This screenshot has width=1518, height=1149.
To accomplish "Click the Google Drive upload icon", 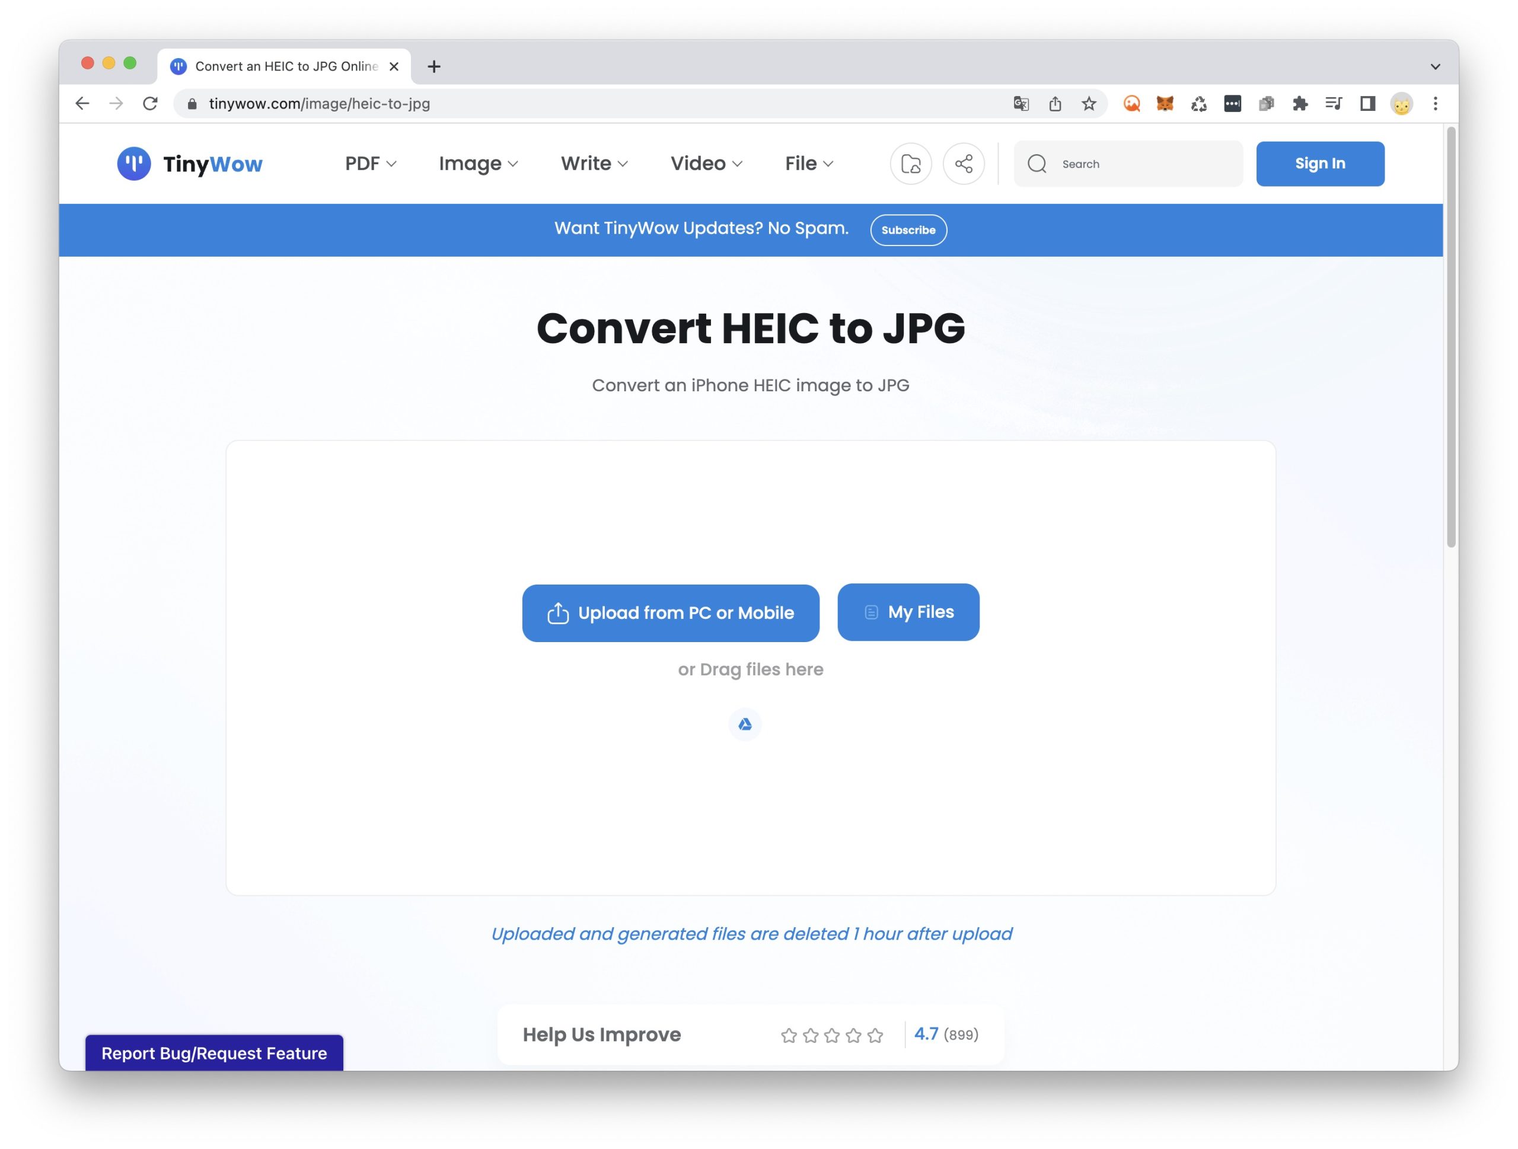I will [x=745, y=724].
